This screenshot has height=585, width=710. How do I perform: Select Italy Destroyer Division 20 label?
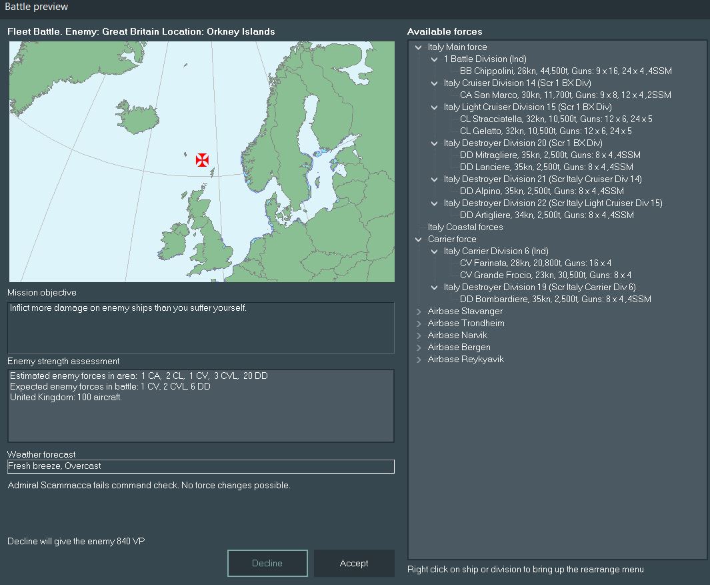523,143
